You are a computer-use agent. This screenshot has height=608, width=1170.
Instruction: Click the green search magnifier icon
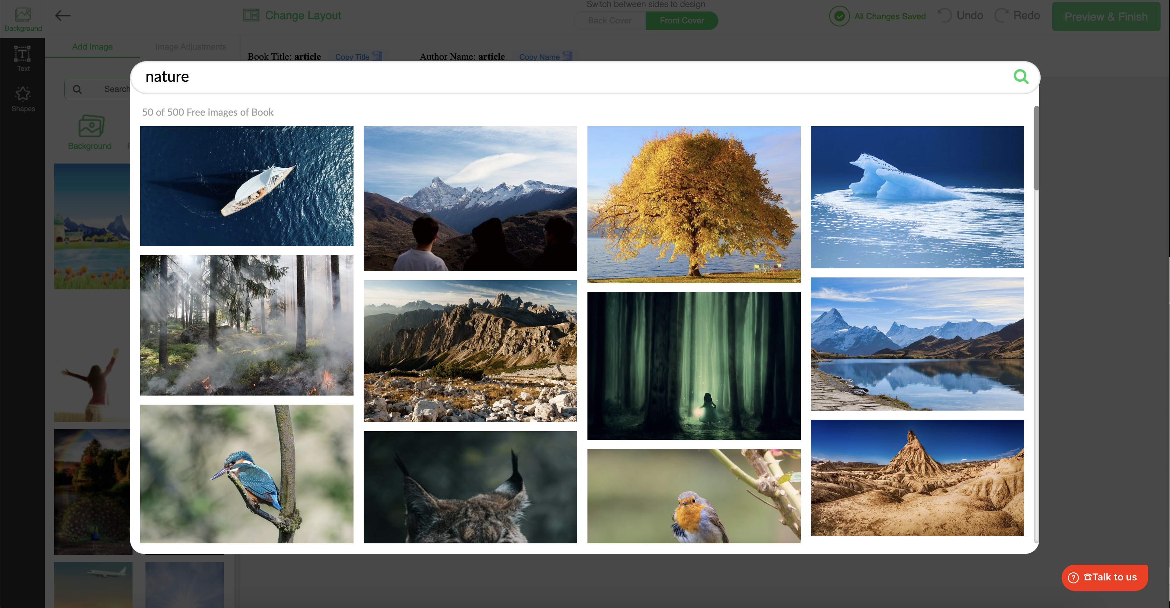pos(1021,76)
